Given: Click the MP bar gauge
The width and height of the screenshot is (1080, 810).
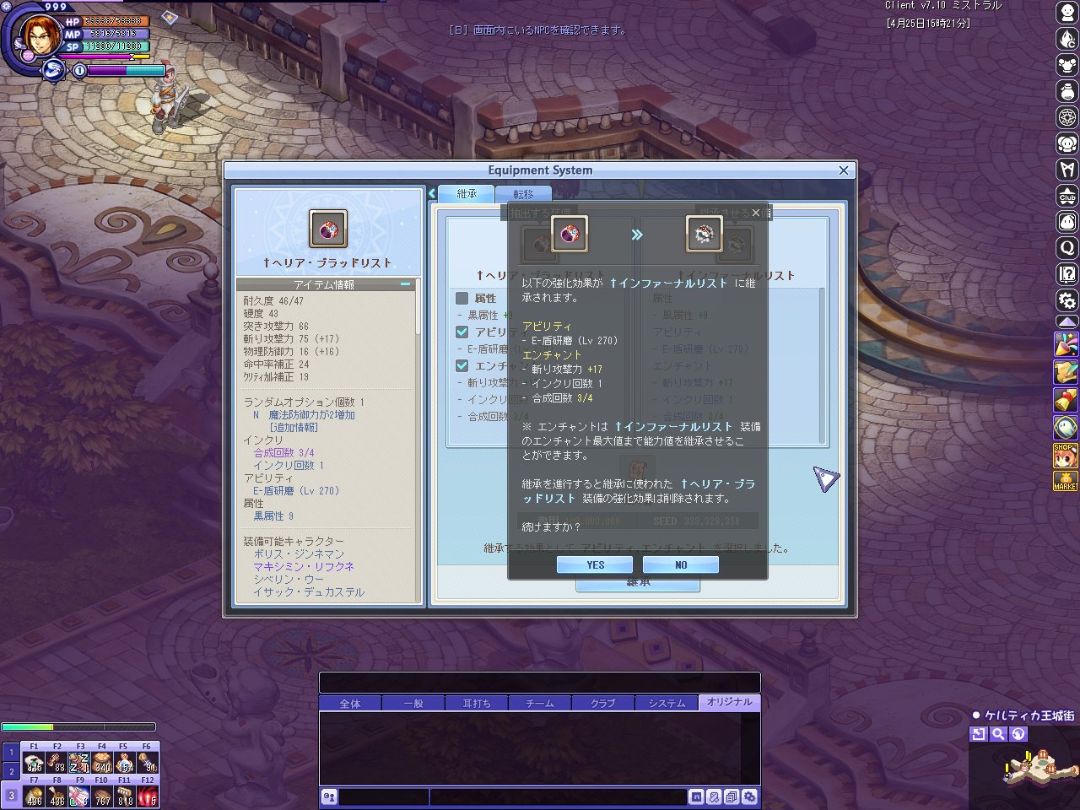Looking at the screenshot, I should (115, 34).
